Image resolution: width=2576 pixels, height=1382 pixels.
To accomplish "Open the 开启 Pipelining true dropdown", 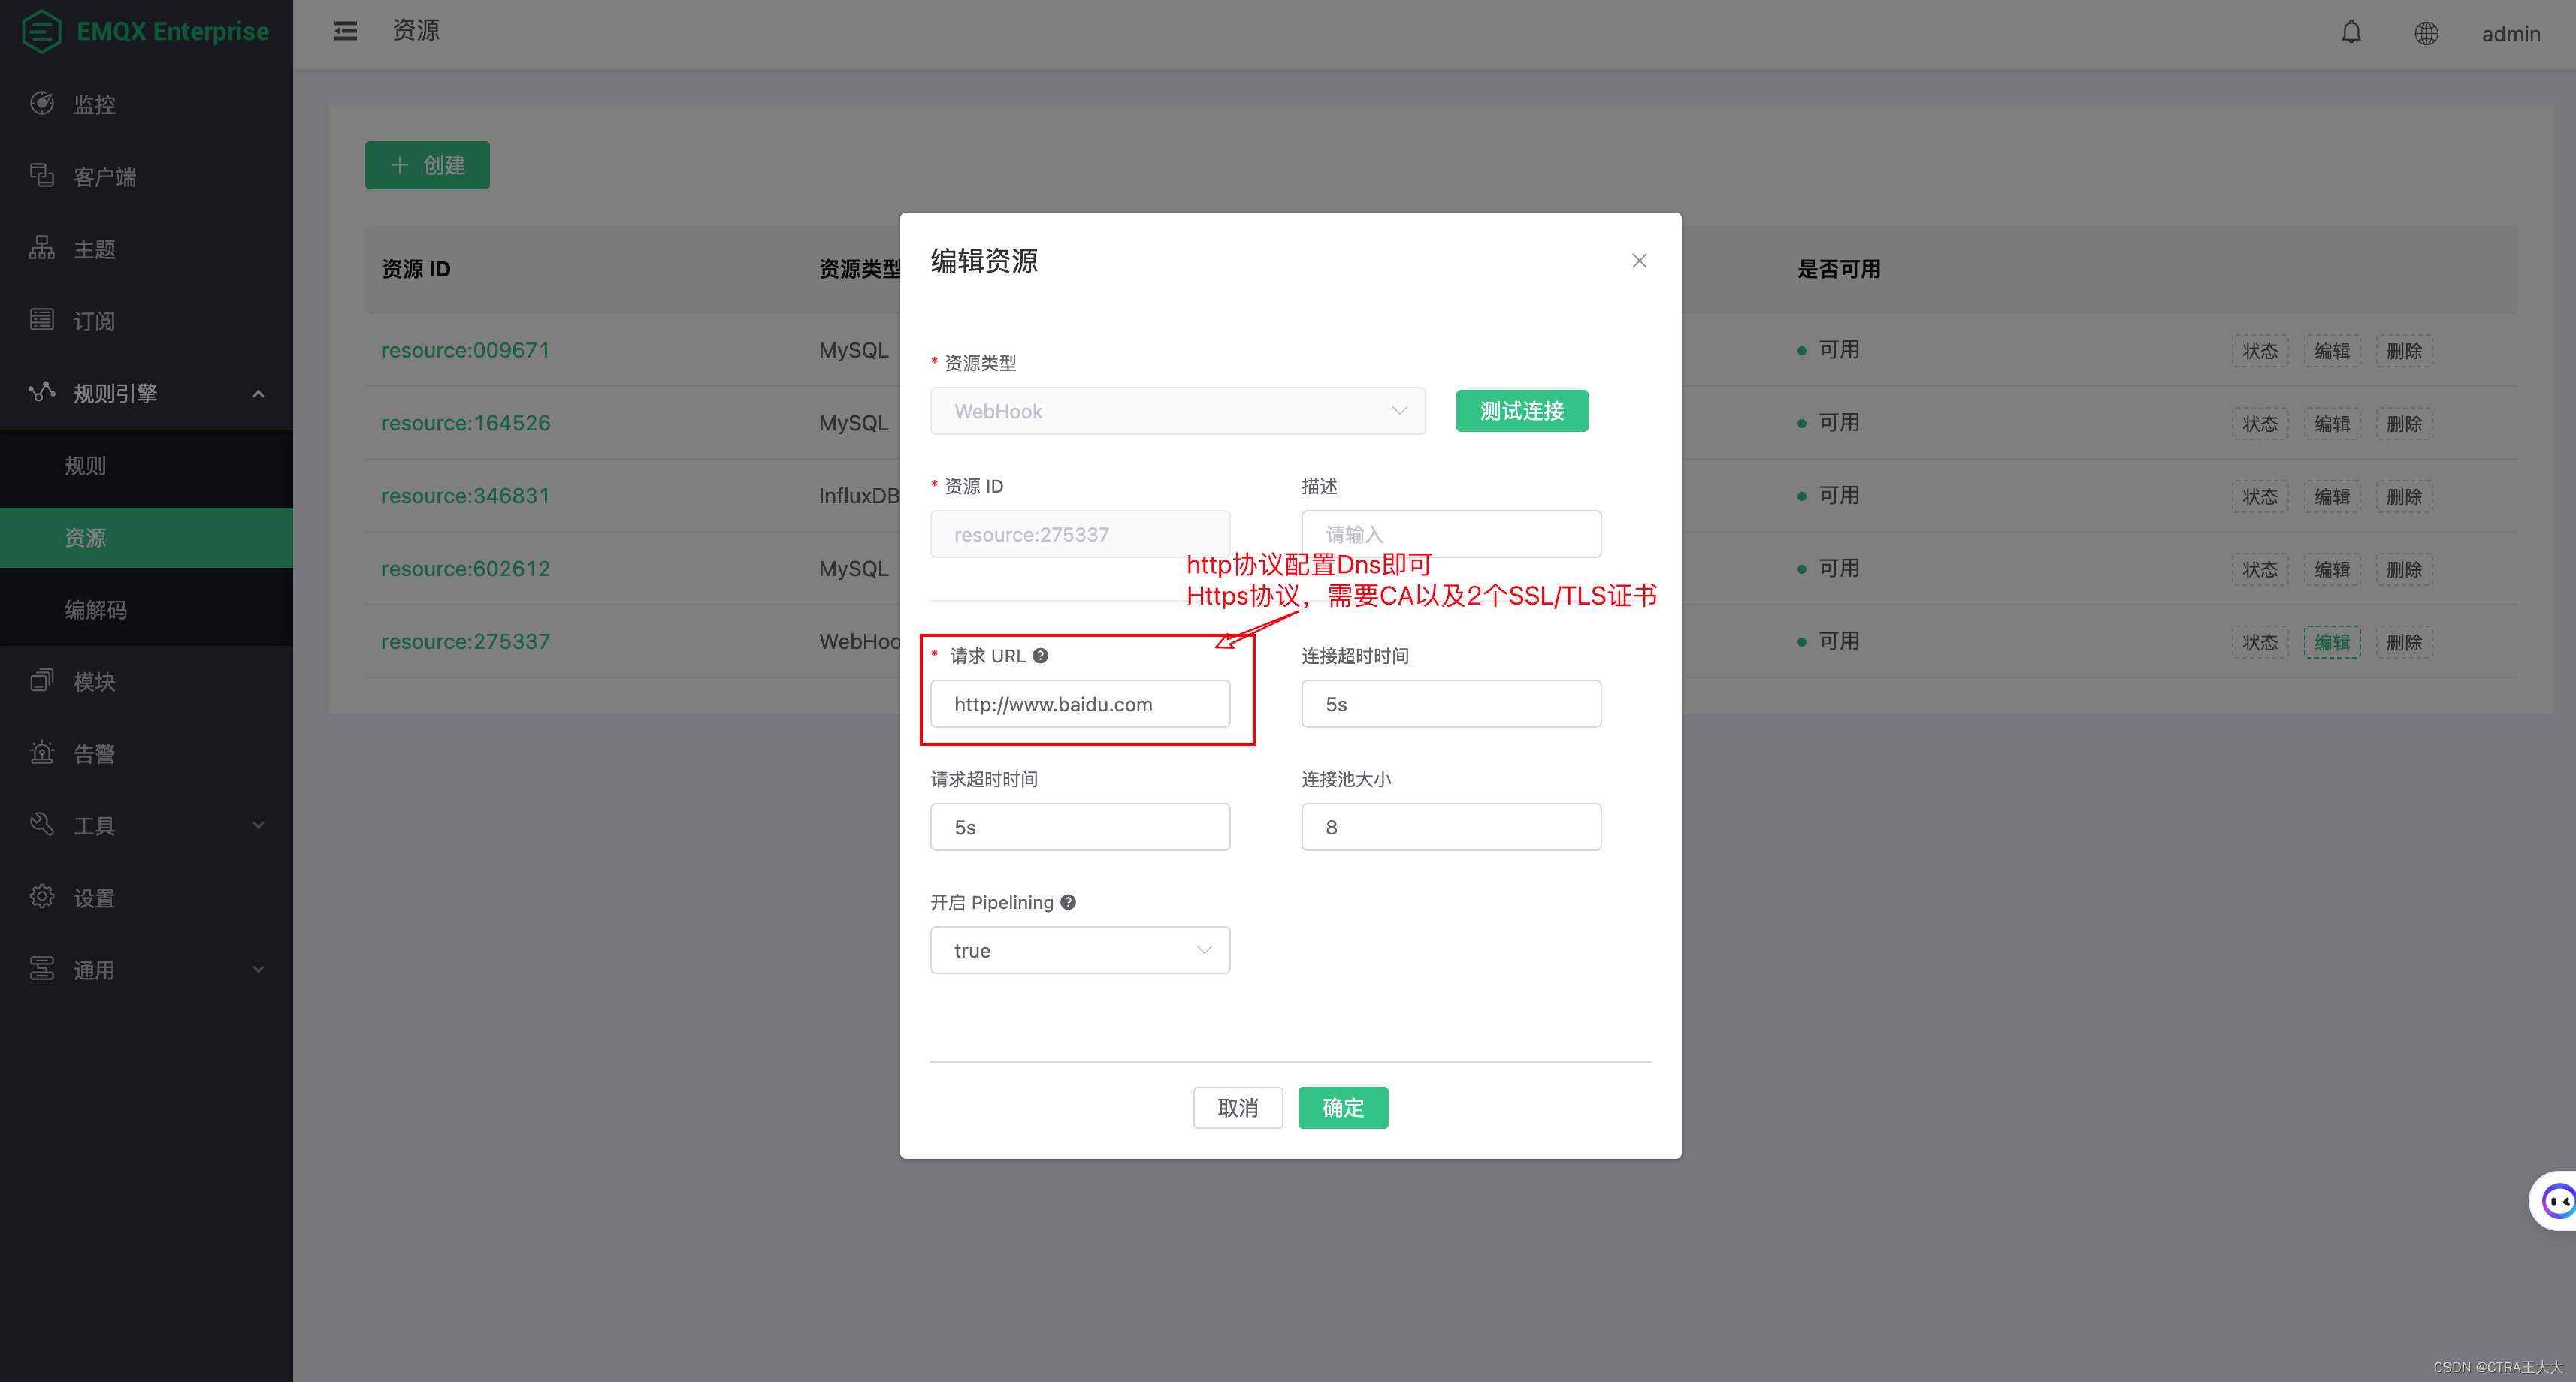I will click(x=1080, y=950).
